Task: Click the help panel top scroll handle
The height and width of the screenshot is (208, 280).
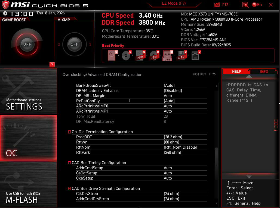Action: click(x=249, y=77)
